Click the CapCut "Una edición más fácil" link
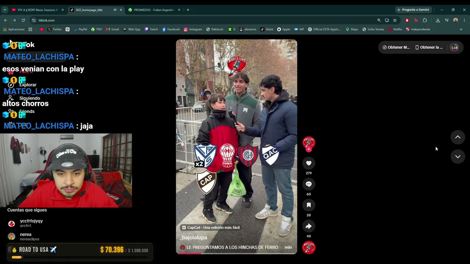This screenshot has width=470, height=264. click(x=211, y=228)
